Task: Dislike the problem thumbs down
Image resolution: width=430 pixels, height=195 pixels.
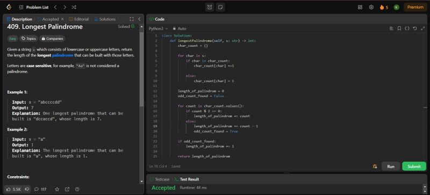Action: coord(27,189)
